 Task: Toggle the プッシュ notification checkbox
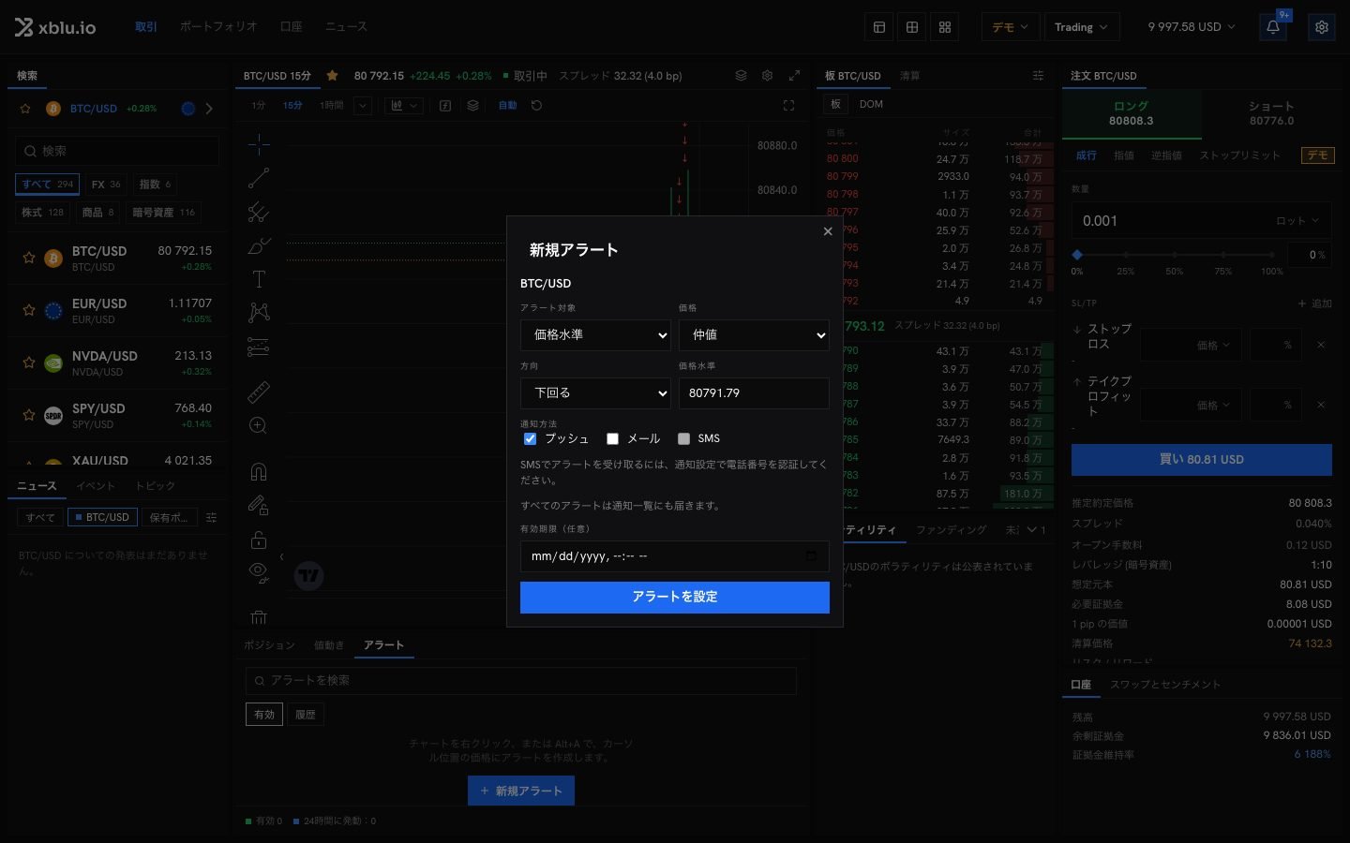tap(530, 438)
